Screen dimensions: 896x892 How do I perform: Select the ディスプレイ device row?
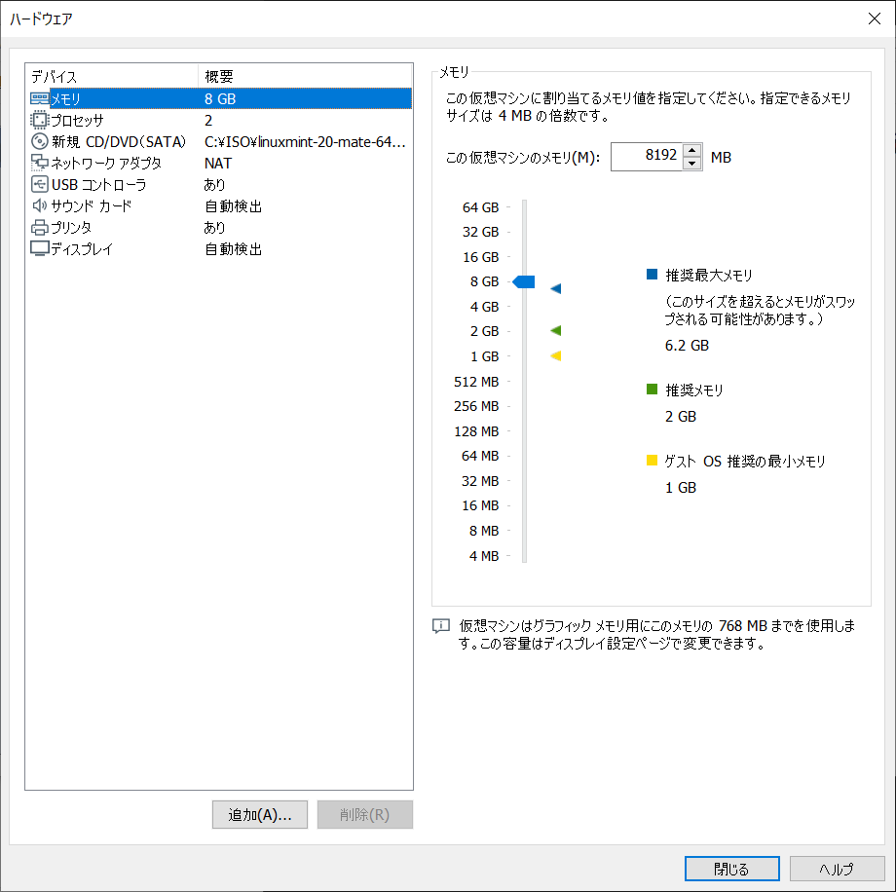[x=220, y=248]
